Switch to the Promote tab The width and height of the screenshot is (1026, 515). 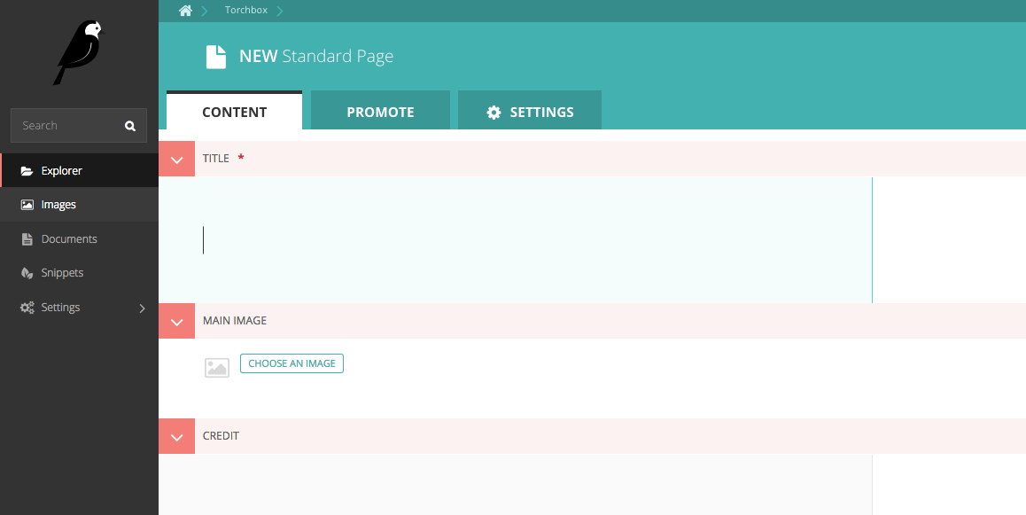coord(380,112)
